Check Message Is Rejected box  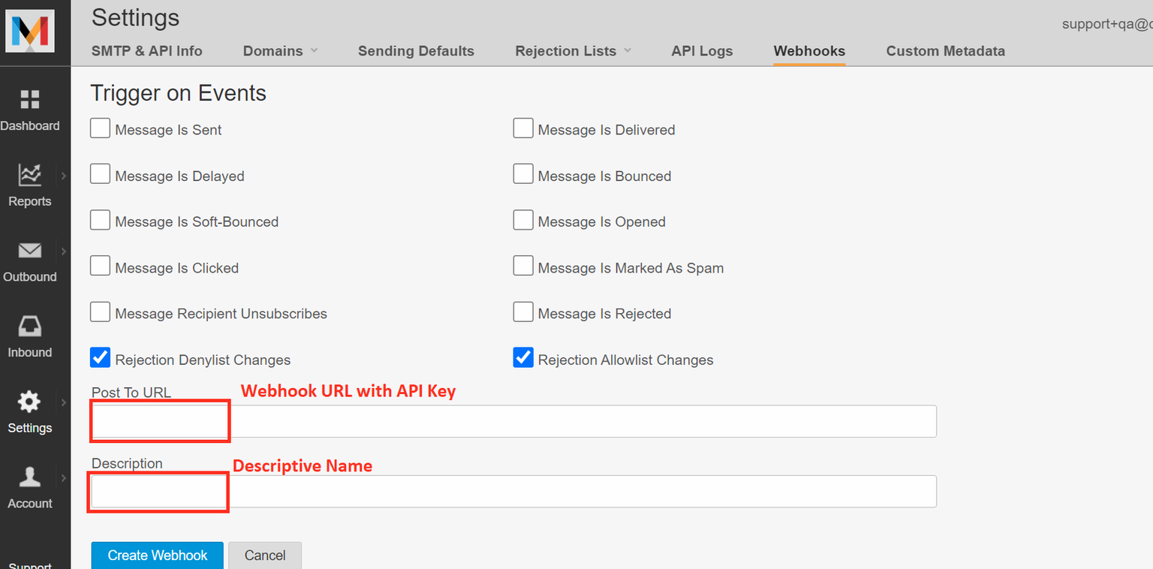coord(523,312)
